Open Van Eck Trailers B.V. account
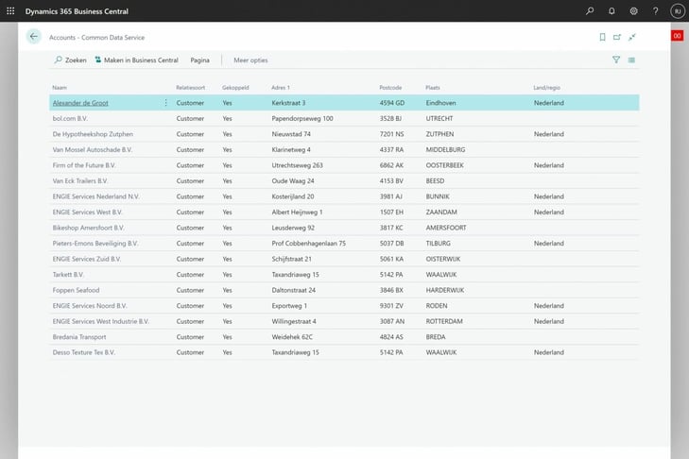The image size is (689, 459). (80, 181)
